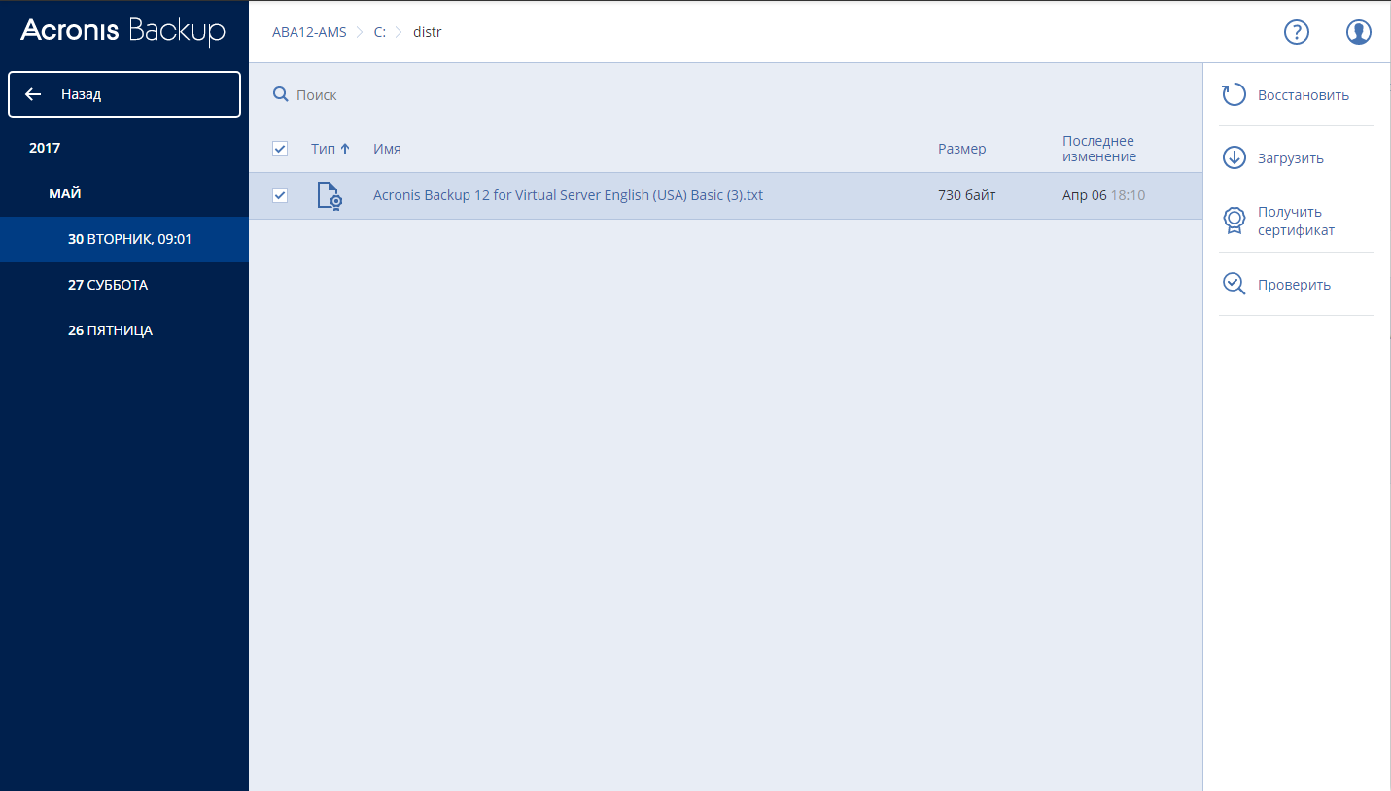Image resolution: width=1391 pixels, height=791 pixels.
Task: Sort by the Имя column header
Action: pyautogui.click(x=387, y=149)
